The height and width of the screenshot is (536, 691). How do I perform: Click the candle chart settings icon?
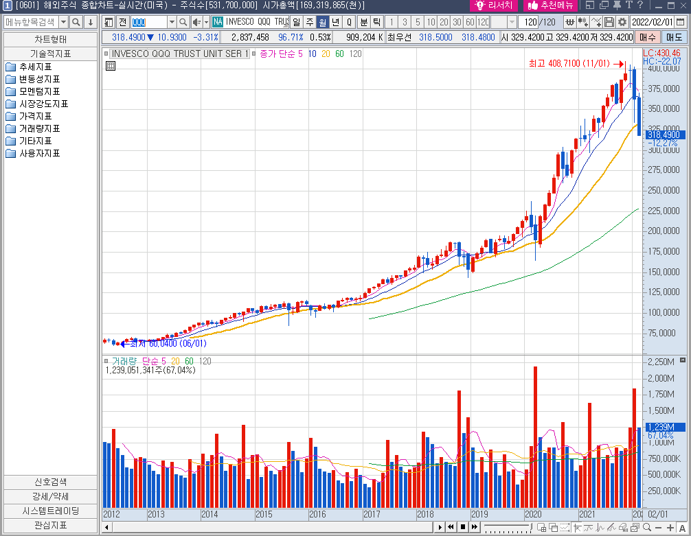(582, 22)
